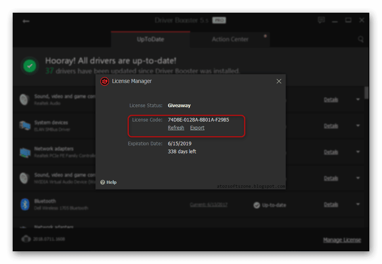Click the search magnifier icon

(x=361, y=39)
